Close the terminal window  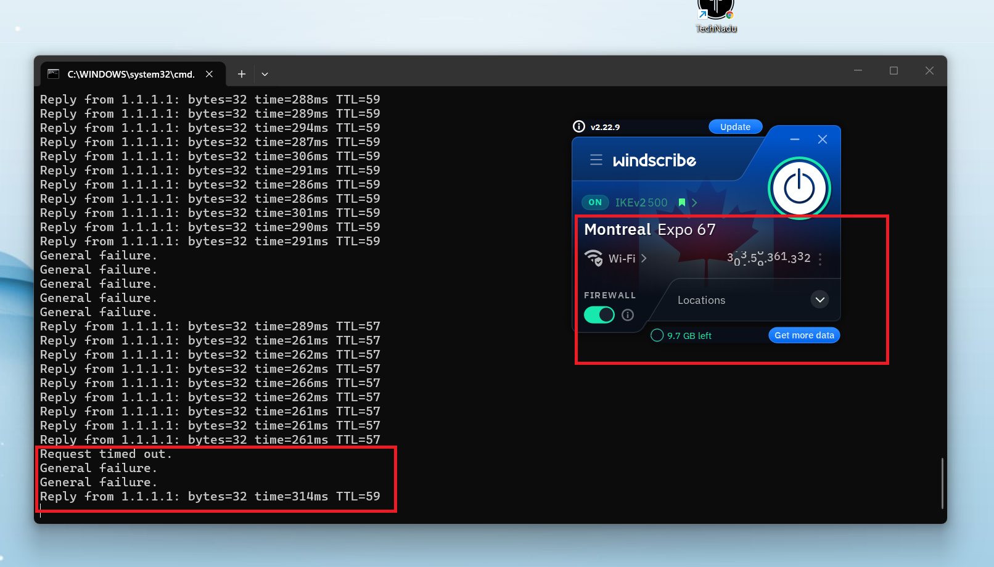929,71
